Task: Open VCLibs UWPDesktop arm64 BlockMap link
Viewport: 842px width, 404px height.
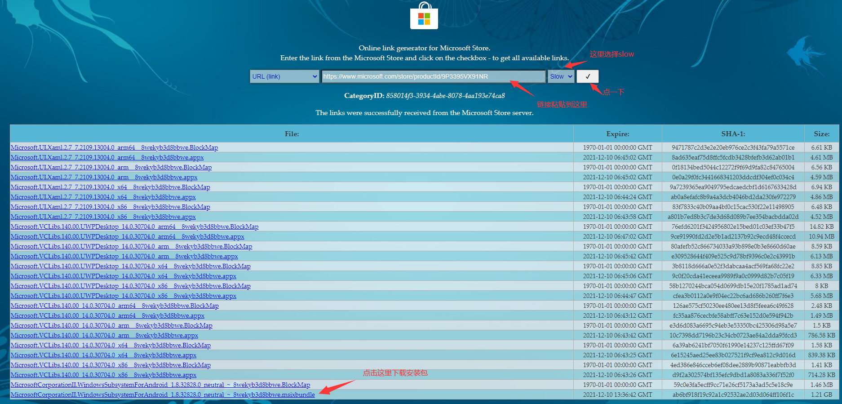Action: click(134, 226)
